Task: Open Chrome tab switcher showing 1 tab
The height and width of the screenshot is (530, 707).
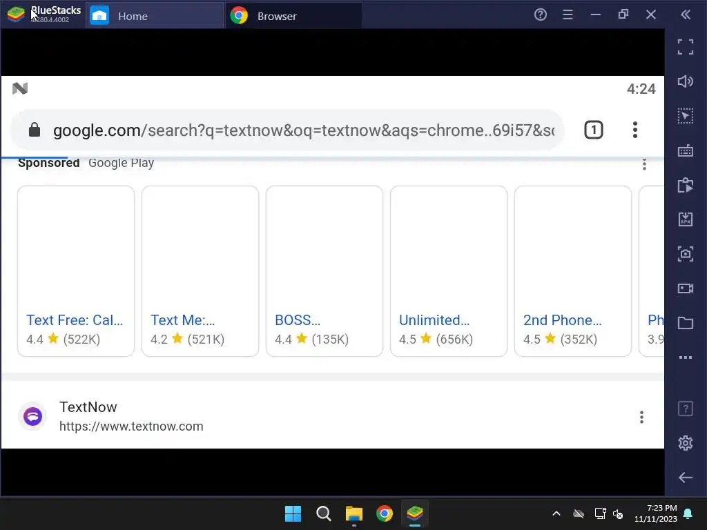Action: pyautogui.click(x=593, y=130)
